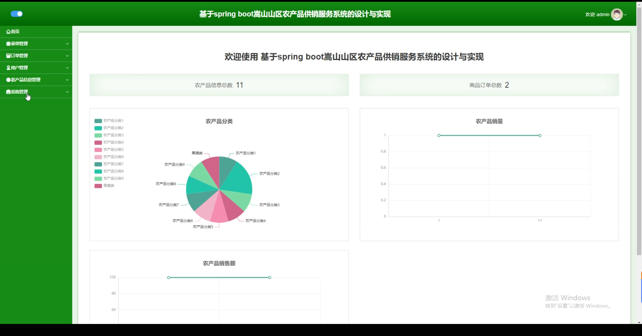Click the 商品订单总数 summary card
This screenshot has width=642, height=336.
(x=489, y=85)
